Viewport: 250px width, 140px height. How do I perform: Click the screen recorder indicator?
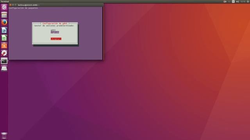coord(225,2)
